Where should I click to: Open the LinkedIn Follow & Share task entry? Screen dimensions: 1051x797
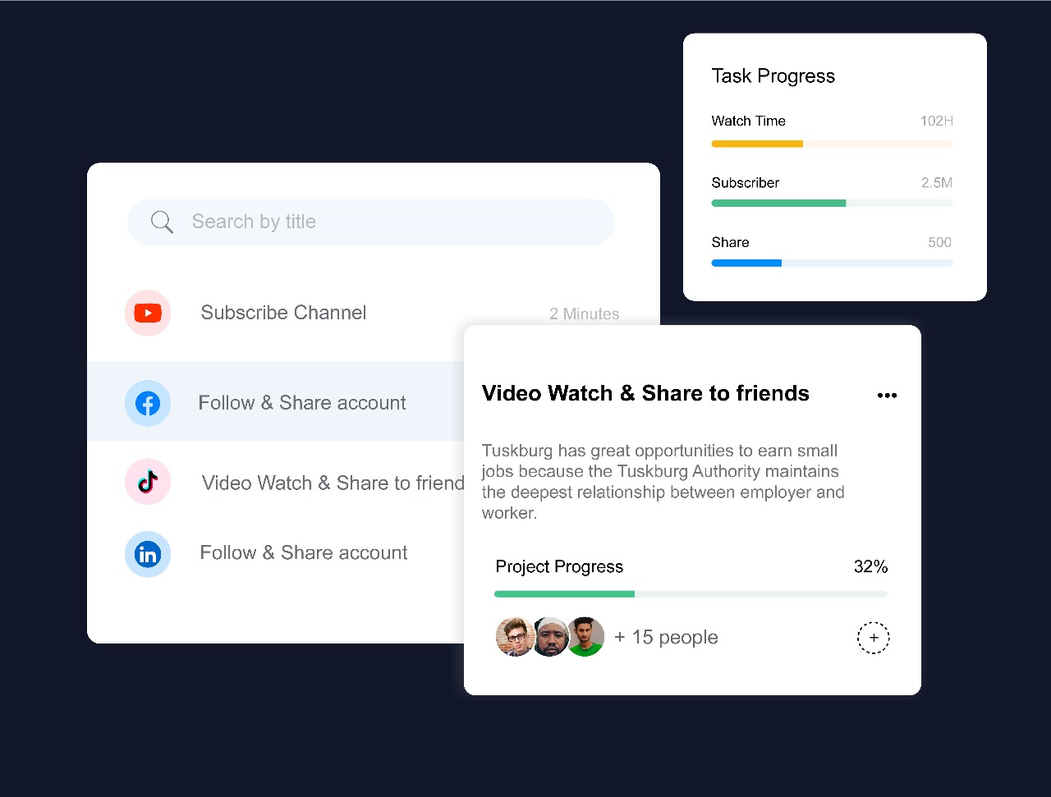click(x=303, y=552)
